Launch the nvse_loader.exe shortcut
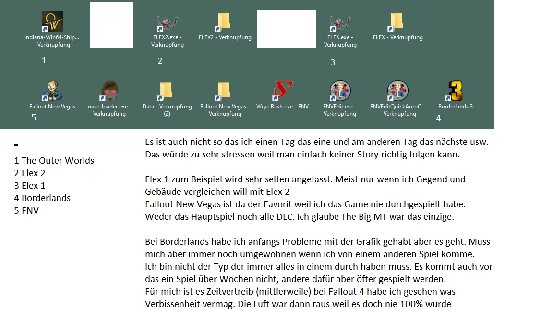553x311 pixels. click(x=109, y=91)
